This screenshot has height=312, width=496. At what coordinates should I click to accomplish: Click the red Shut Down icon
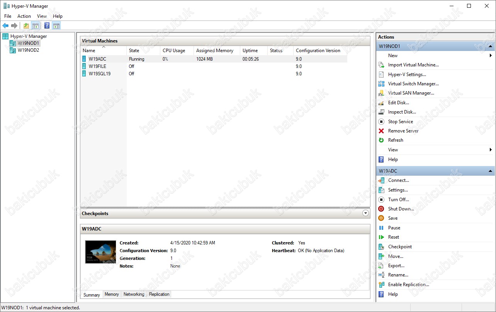381,209
